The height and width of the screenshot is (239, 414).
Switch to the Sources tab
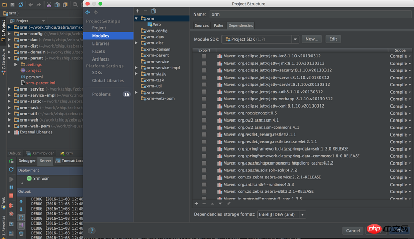pyautogui.click(x=201, y=25)
